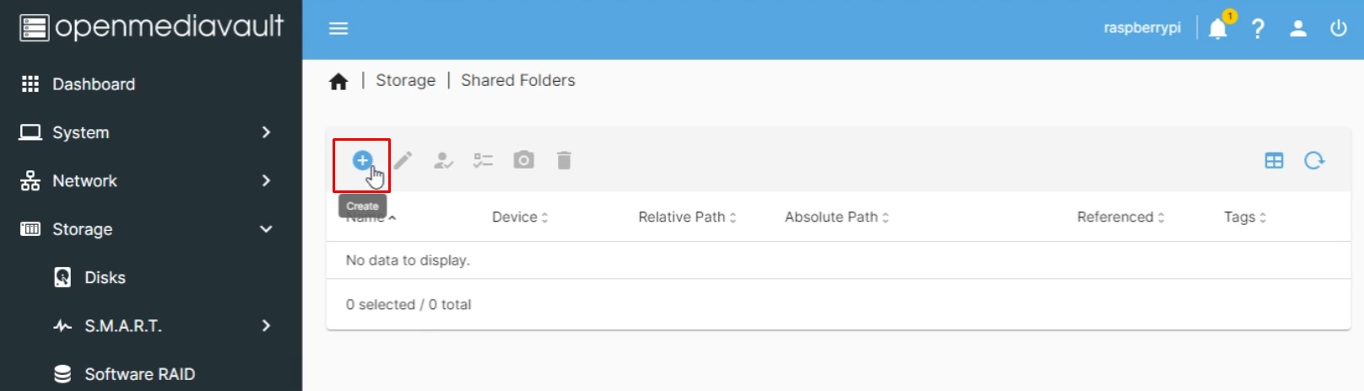Go to Disks in the sidebar
1364x391 pixels.
tap(105, 277)
